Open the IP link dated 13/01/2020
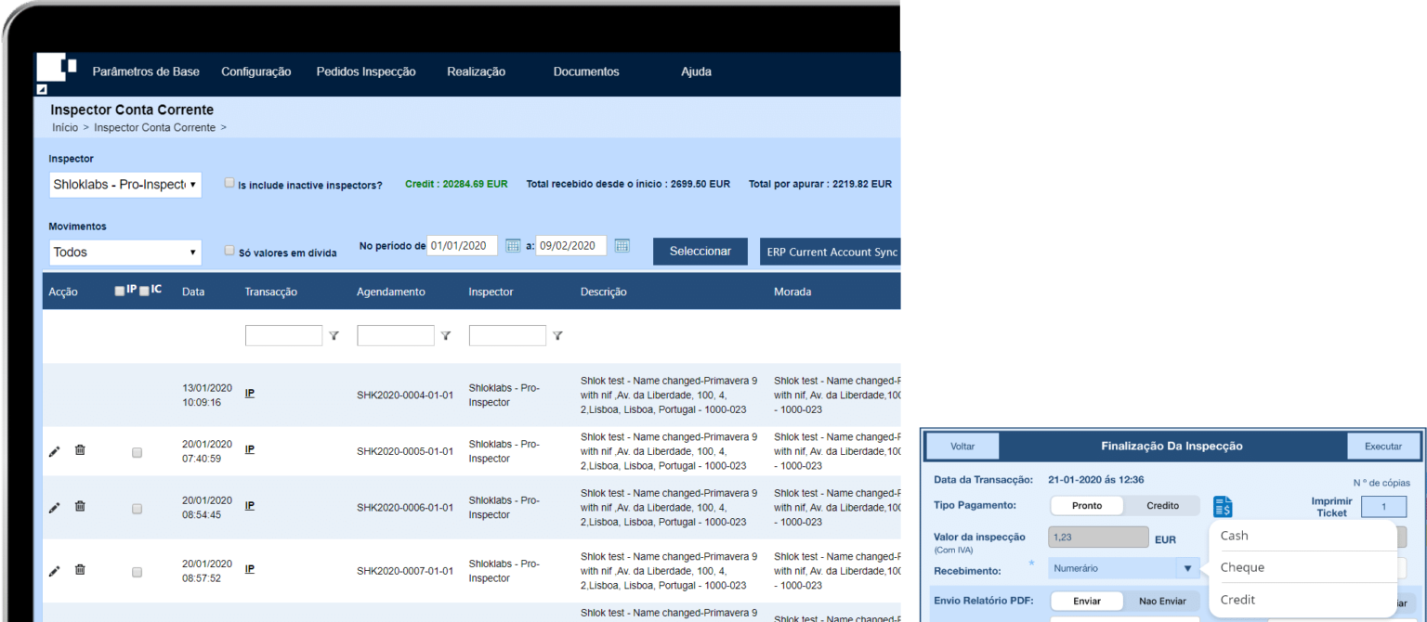Image resolution: width=1427 pixels, height=622 pixels. coord(250,393)
